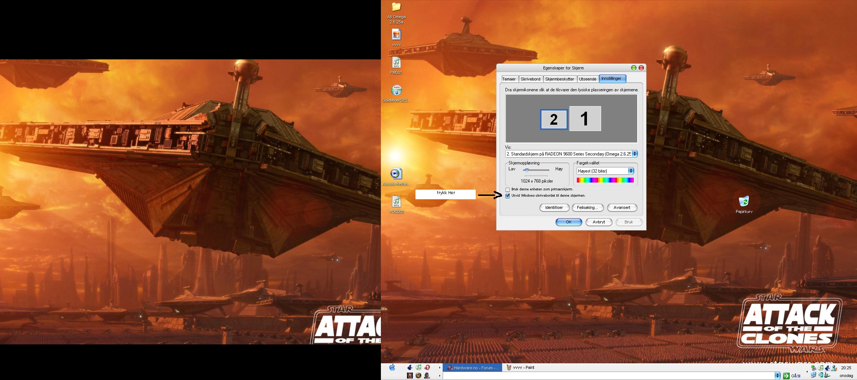This screenshot has height=380, width=857.
Task: Open the Ati Omega 2.6.25a folder
Action: pos(396,7)
